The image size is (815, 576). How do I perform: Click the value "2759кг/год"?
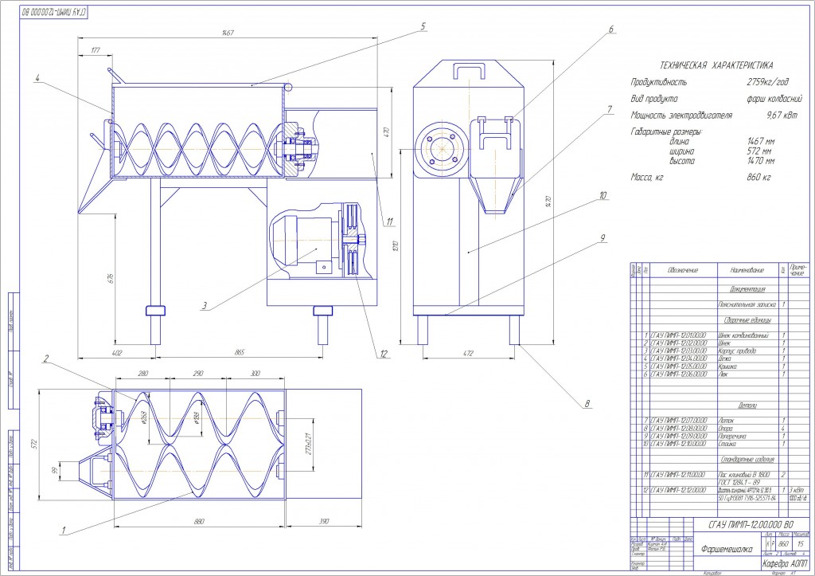click(768, 82)
